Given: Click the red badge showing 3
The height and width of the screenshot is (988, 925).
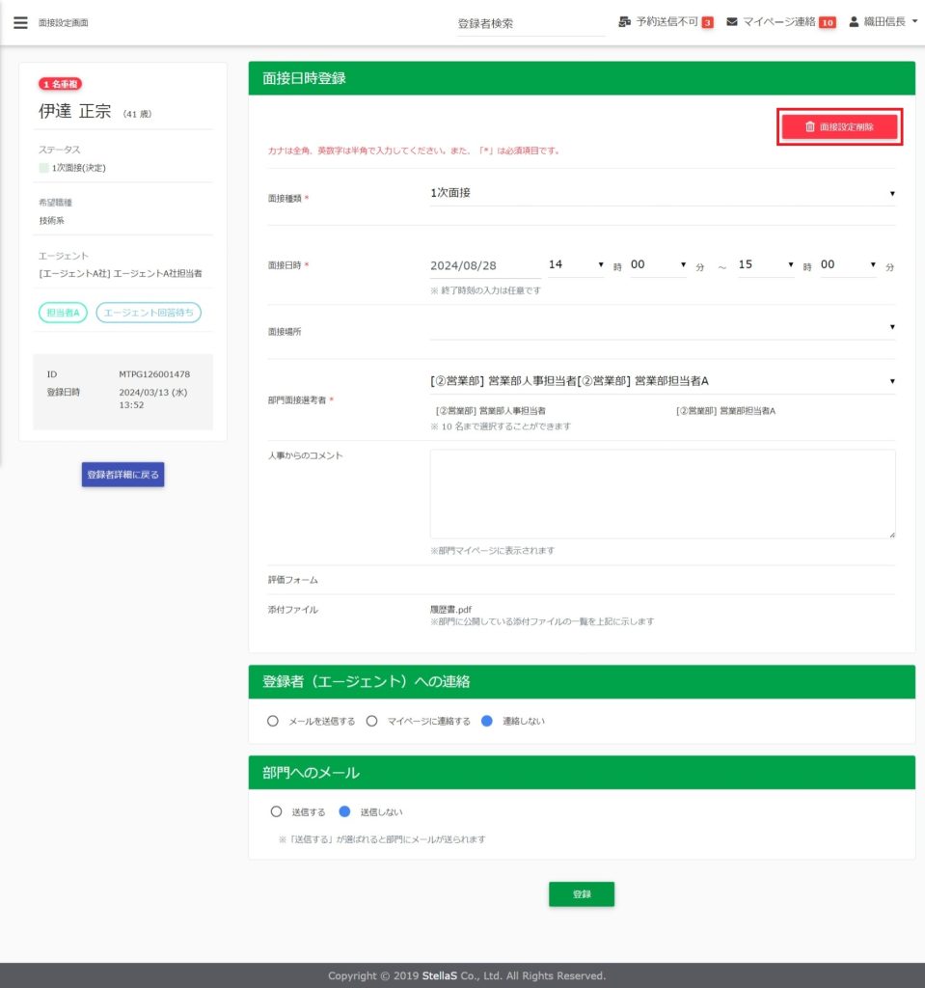Looking at the screenshot, I should point(707,22).
